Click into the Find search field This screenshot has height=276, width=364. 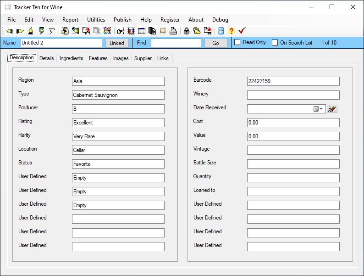176,43
